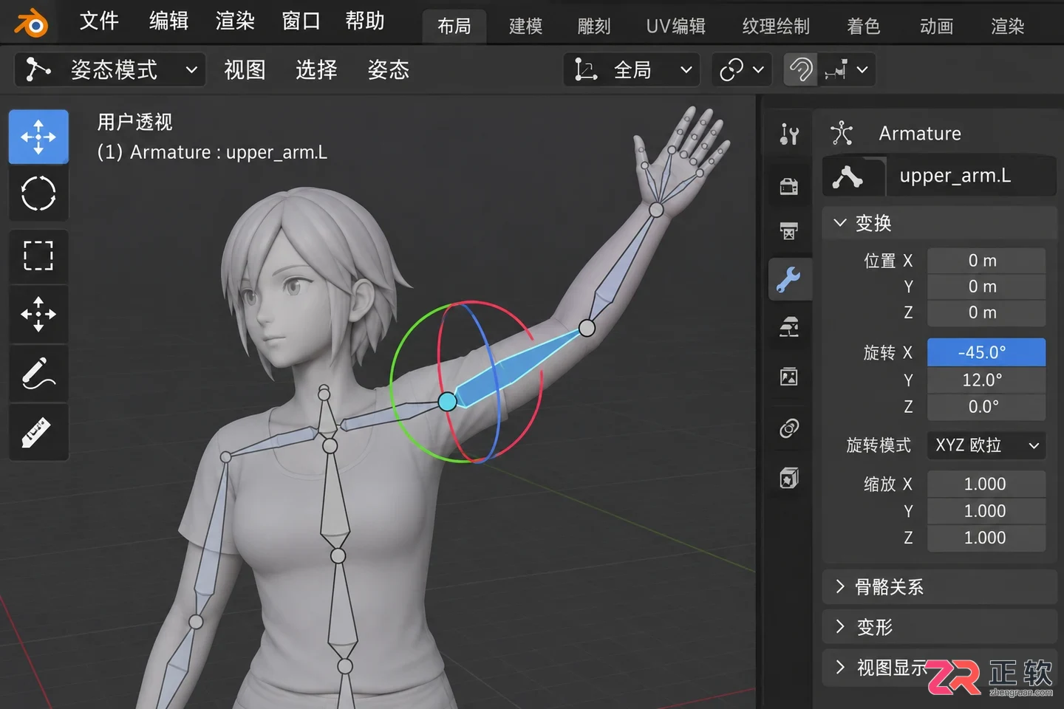This screenshot has width=1064, height=709.
Task: Switch to the 渲染 workspace tab
Action: click(x=1007, y=27)
